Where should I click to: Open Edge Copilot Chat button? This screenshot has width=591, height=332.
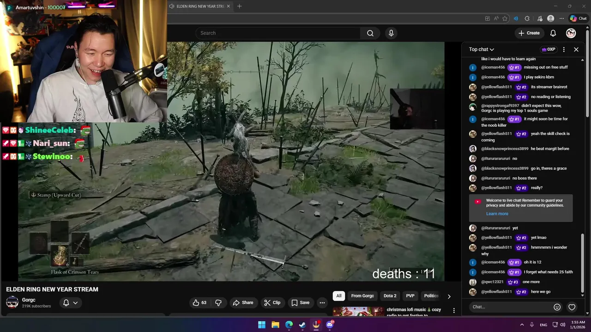(579, 18)
